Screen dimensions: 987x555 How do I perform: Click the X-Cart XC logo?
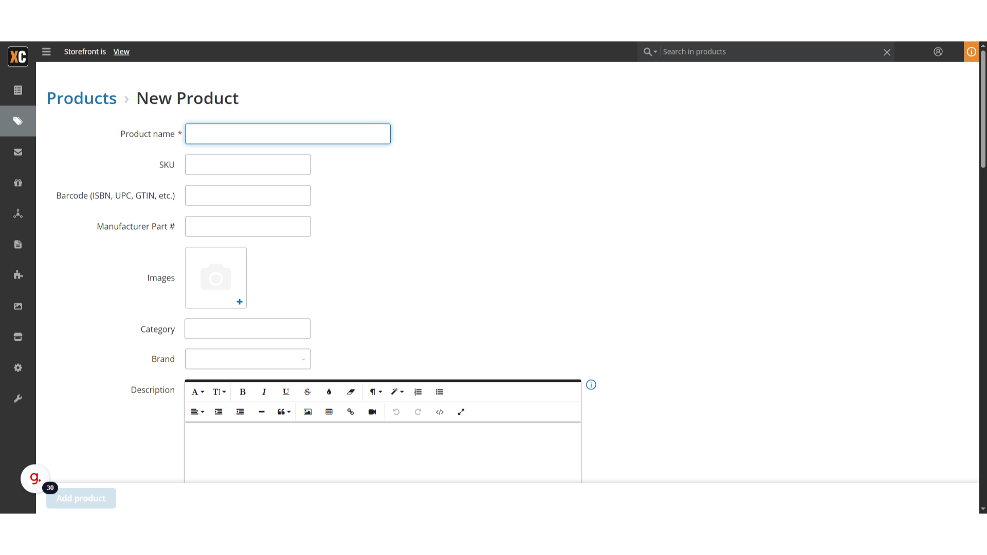pyautogui.click(x=18, y=57)
